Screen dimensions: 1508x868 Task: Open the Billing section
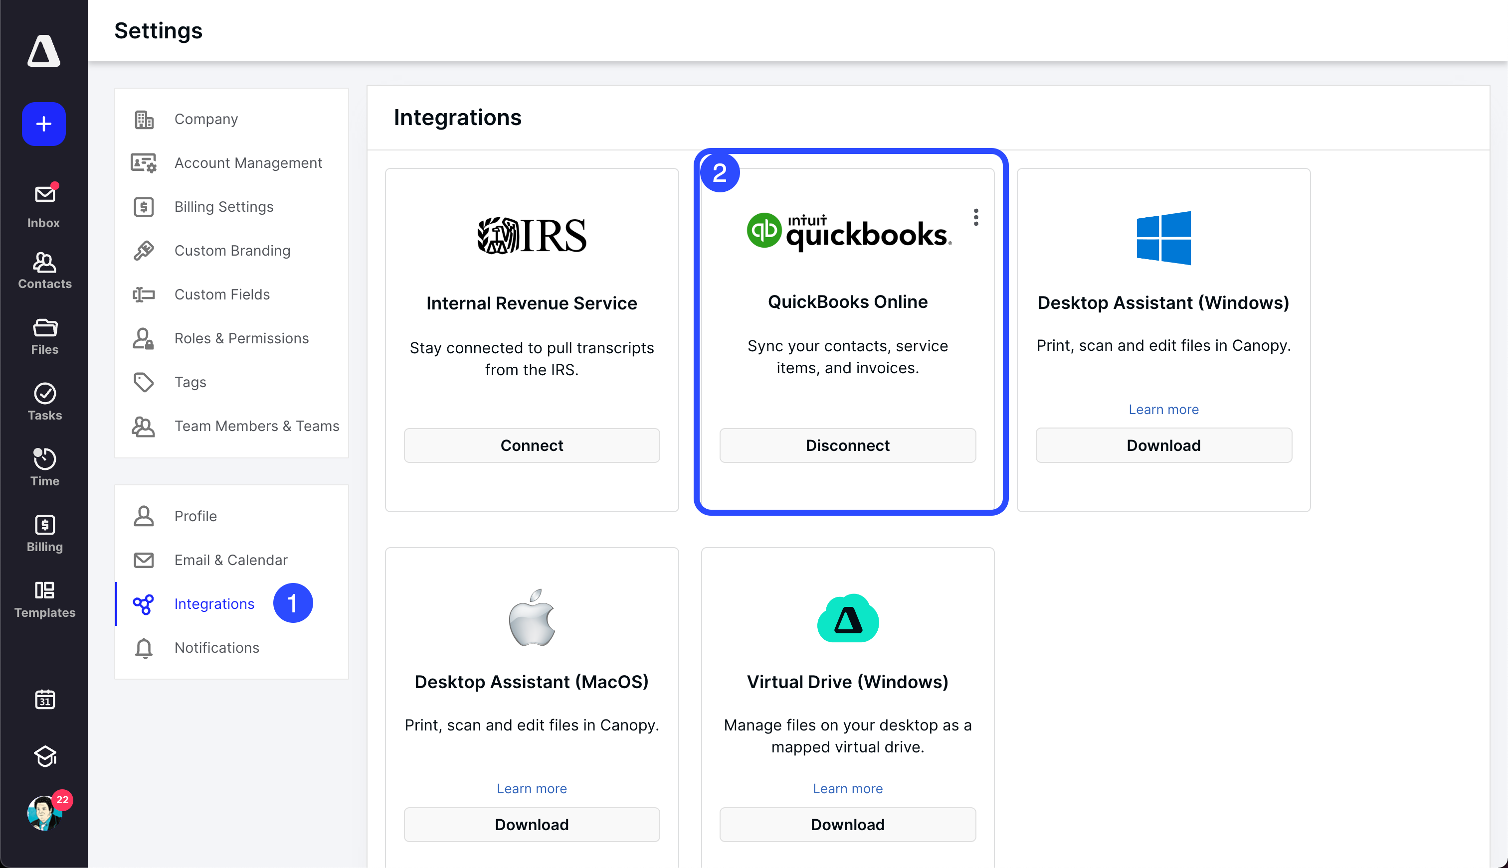(x=43, y=533)
